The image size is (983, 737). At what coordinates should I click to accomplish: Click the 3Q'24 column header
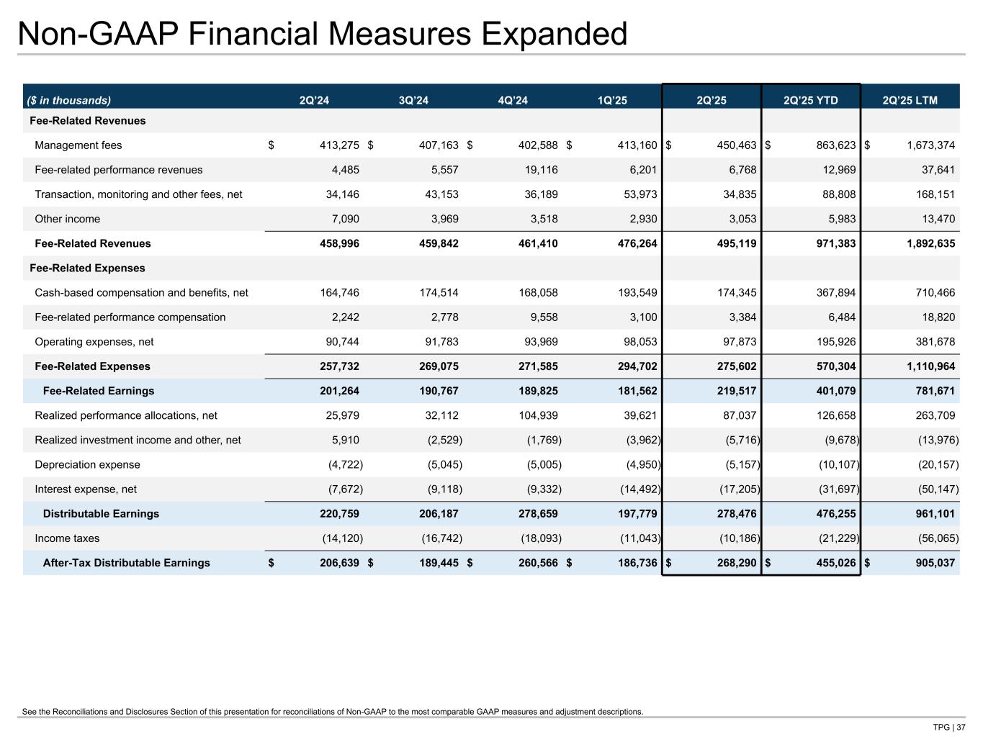413,100
